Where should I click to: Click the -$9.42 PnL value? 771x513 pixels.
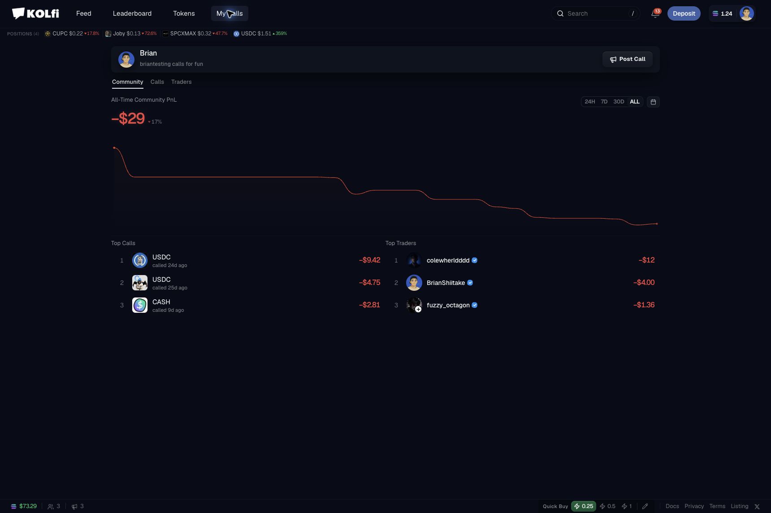pos(369,260)
